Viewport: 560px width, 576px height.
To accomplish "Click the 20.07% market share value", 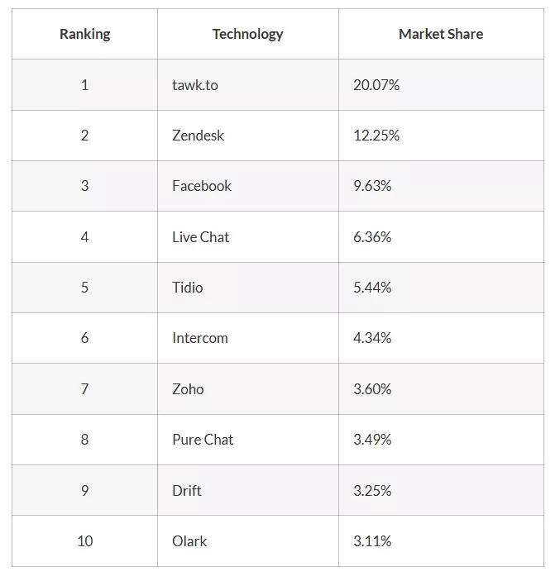I will pyautogui.click(x=376, y=85).
